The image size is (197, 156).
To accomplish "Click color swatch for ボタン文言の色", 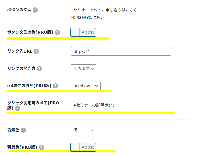I will 75,32.
